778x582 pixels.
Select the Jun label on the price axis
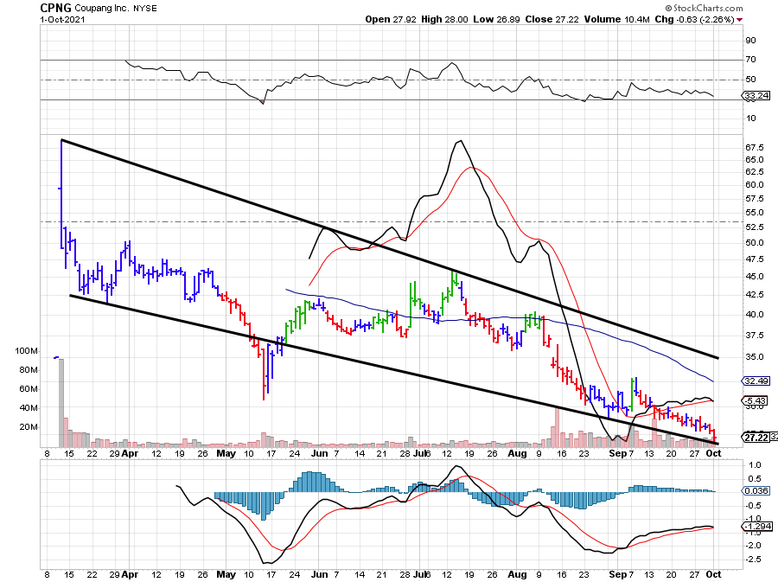320,451
